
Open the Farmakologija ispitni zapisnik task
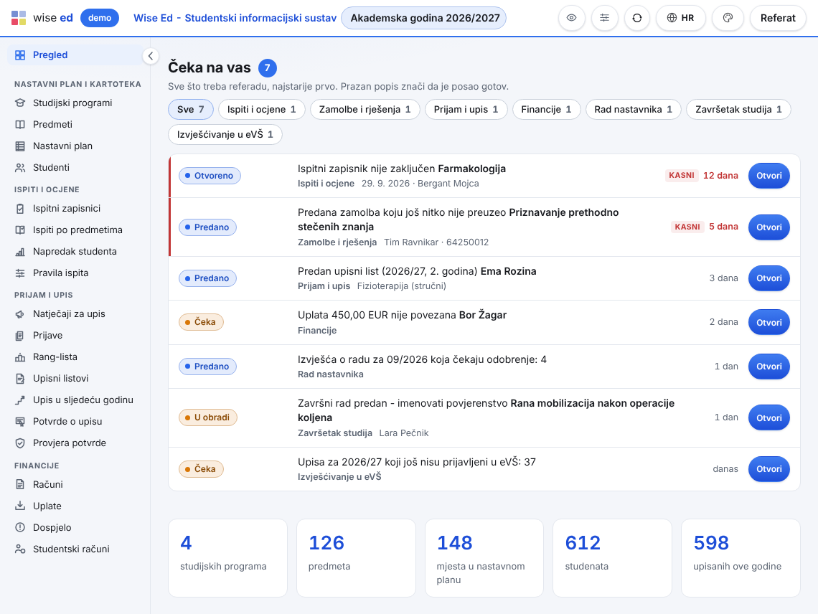click(x=768, y=176)
